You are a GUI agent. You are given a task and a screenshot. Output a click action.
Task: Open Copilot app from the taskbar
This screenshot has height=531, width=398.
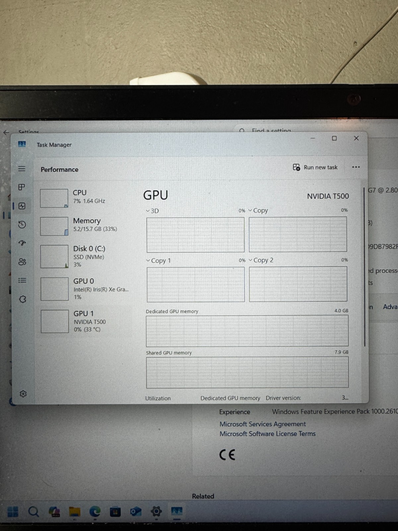pyautogui.click(x=54, y=512)
